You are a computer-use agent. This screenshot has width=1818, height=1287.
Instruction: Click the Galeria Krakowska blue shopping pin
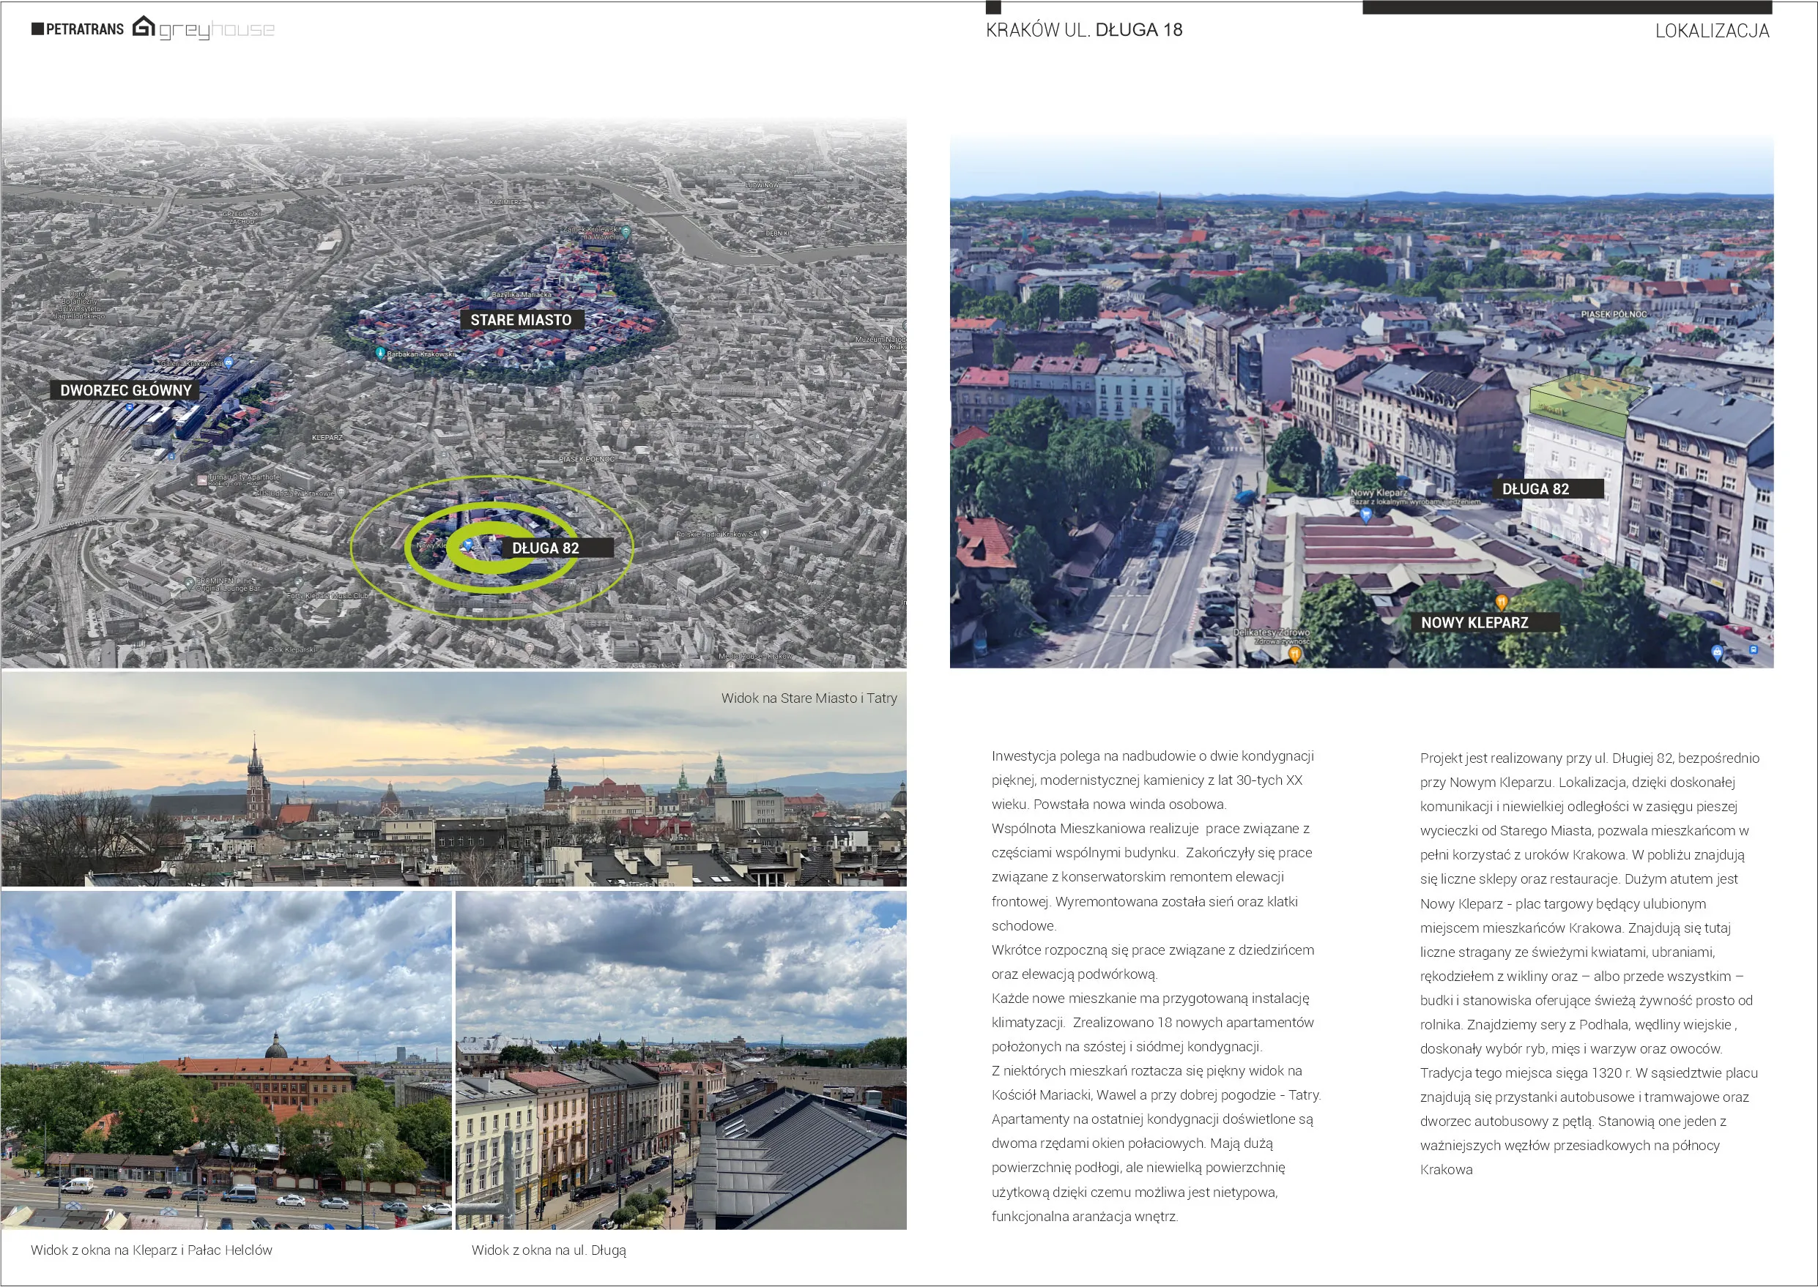[x=229, y=362]
